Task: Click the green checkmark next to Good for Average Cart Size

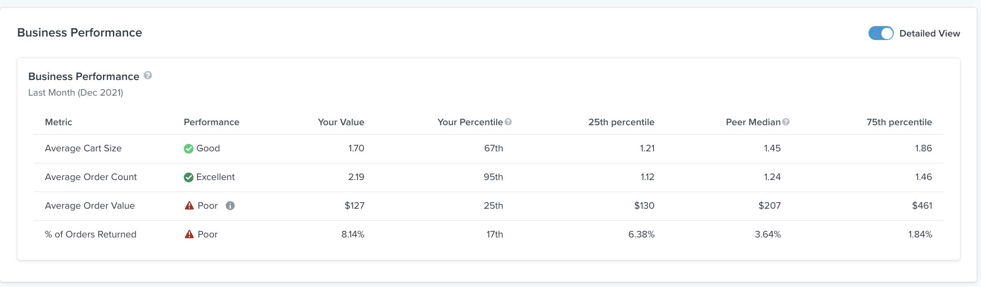Action: tap(188, 148)
